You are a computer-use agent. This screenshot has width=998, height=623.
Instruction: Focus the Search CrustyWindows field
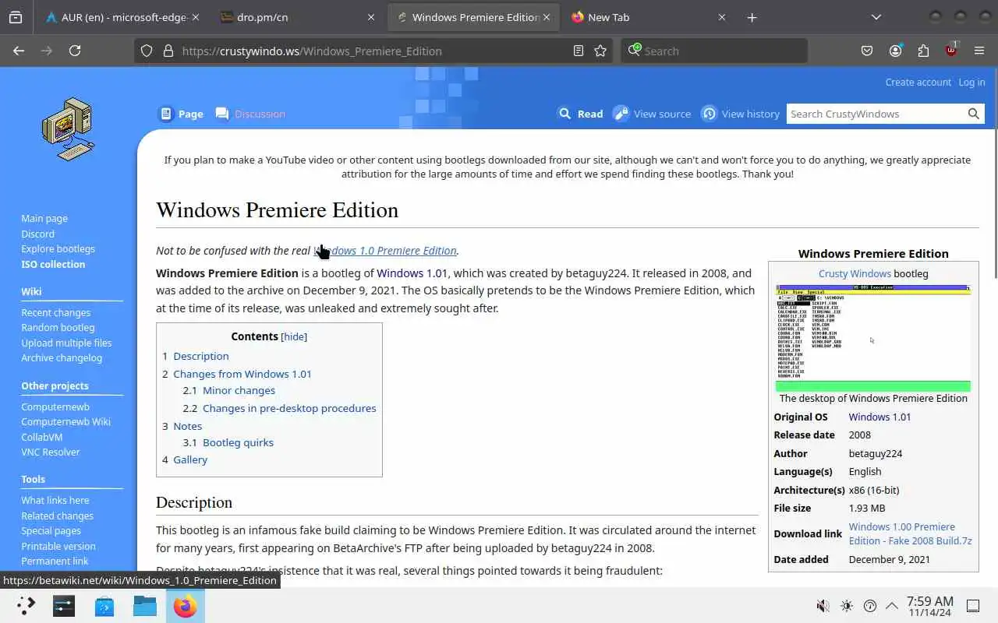(876, 114)
